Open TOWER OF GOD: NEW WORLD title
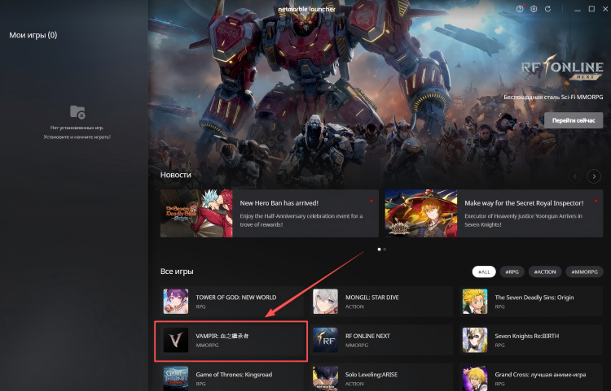This screenshot has width=611, height=391. click(235, 298)
